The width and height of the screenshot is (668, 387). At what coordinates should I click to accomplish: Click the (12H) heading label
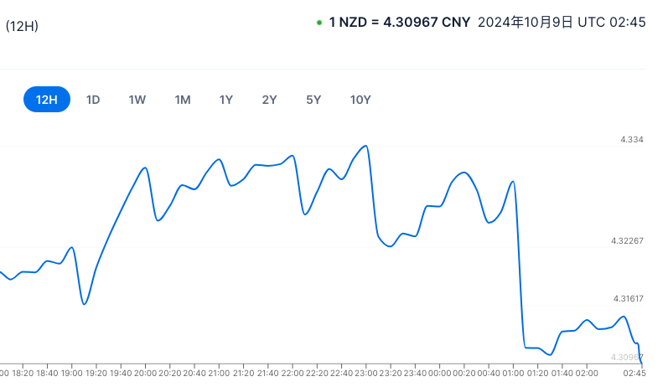(x=22, y=26)
